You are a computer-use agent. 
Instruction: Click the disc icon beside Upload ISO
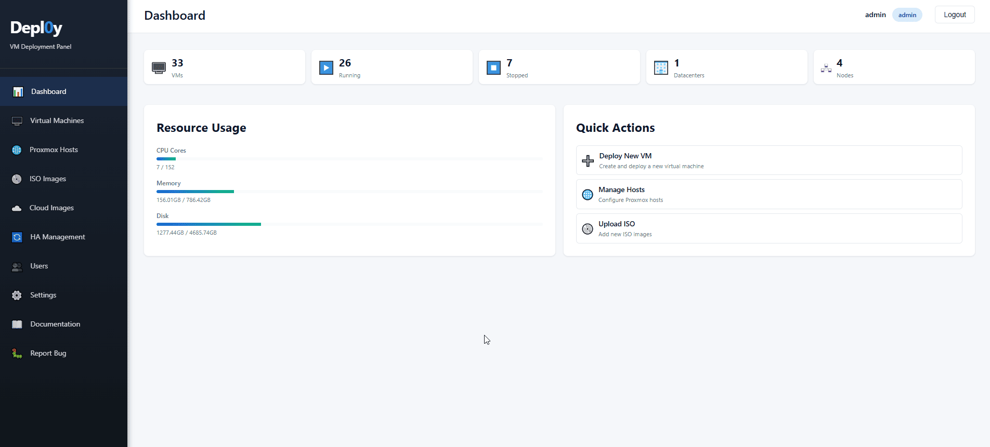(588, 229)
